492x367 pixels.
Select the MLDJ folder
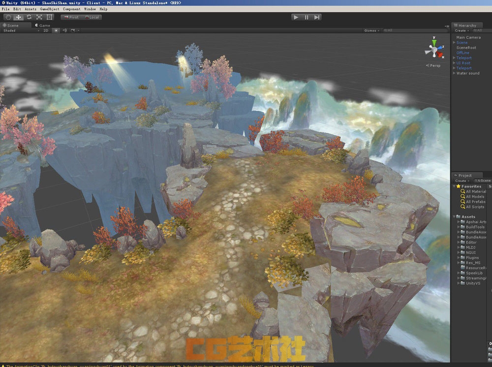pos(468,247)
